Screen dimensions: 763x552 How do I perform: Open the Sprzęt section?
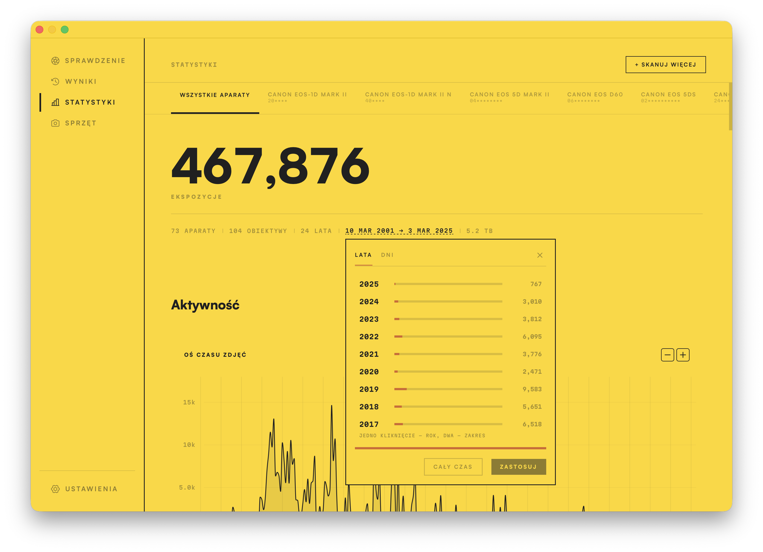pyautogui.click(x=81, y=123)
